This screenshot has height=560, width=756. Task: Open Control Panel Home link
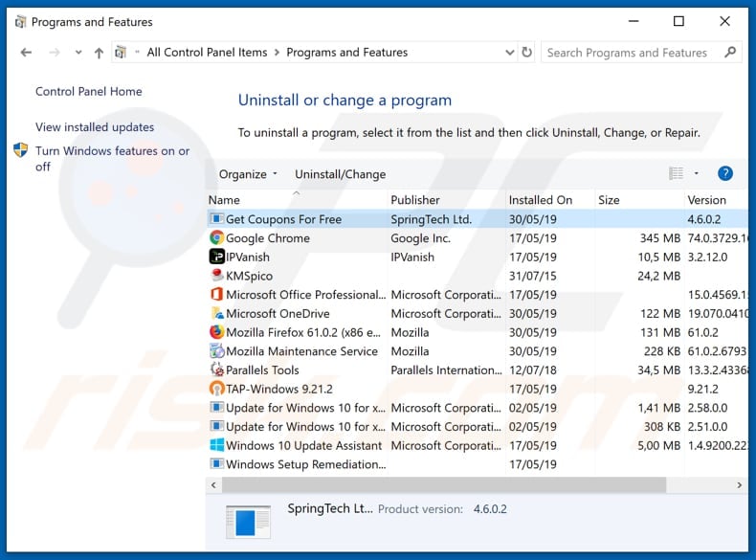(x=88, y=92)
